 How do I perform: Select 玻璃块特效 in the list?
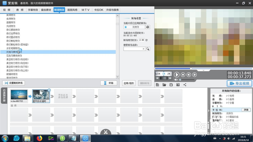(12, 74)
